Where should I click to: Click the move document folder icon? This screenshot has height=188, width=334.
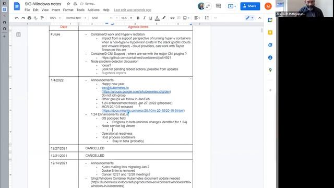pos(75,4)
